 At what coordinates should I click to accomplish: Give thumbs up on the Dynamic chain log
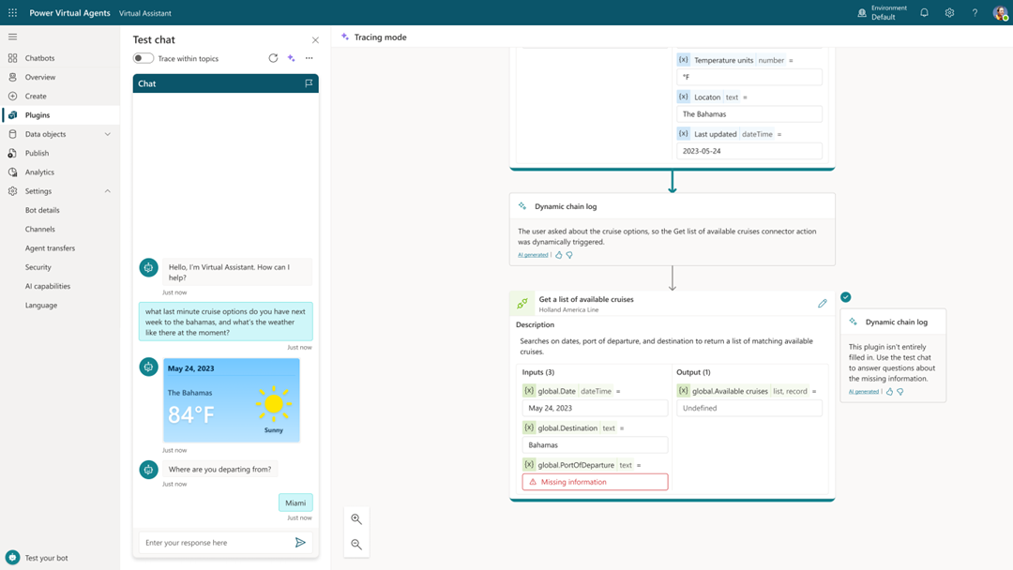[x=558, y=254]
